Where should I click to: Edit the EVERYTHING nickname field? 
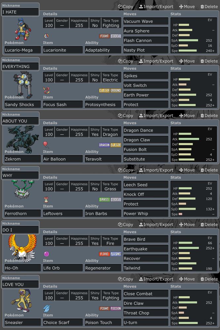click(20, 67)
